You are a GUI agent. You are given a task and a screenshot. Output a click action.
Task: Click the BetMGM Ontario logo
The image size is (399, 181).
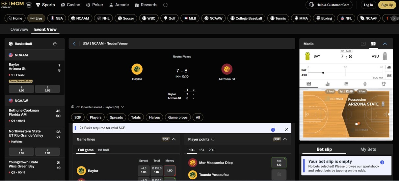pyautogui.click(x=13, y=5)
